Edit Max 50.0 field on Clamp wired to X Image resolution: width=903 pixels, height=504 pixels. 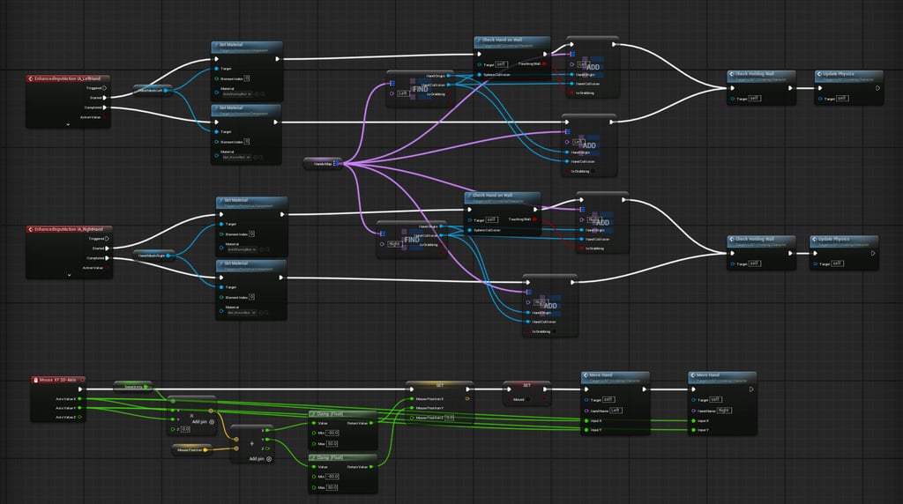coord(332,443)
